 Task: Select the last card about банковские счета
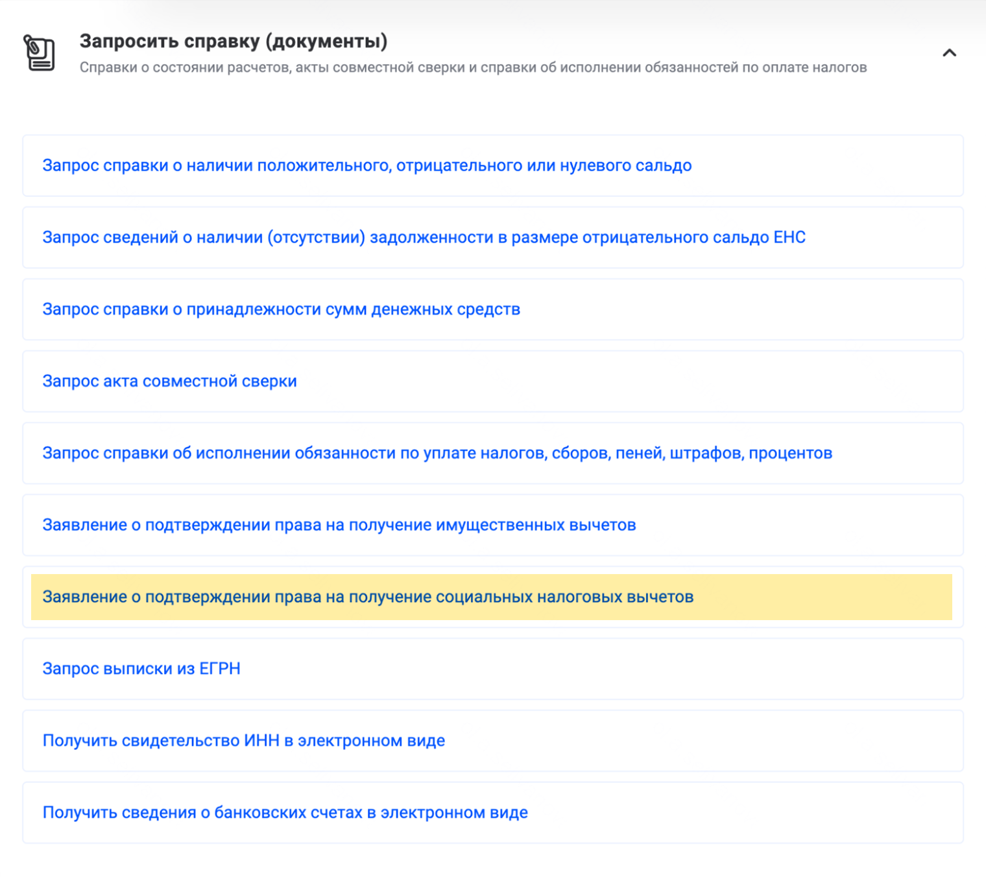pyautogui.click(x=492, y=812)
